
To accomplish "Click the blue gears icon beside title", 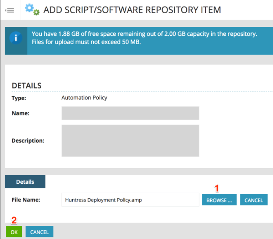I will coord(32,9).
